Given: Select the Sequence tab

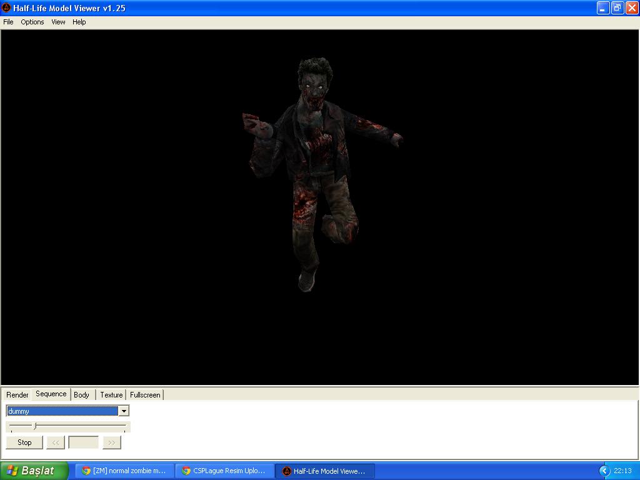Looking at the screenshot, I should point(51,394).
